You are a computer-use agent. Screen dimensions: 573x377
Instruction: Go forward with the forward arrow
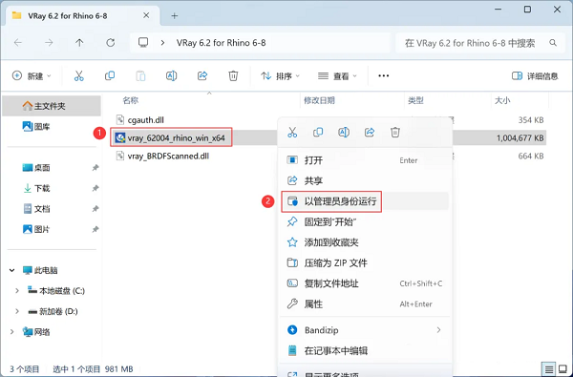(x=49, y=43)
